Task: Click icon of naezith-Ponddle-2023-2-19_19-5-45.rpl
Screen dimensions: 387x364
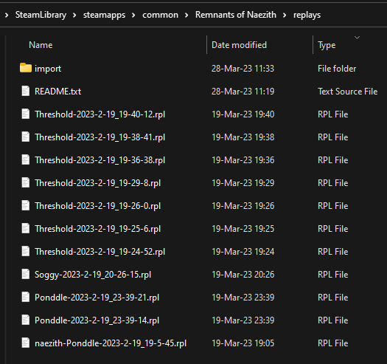Action: point(26,343)
